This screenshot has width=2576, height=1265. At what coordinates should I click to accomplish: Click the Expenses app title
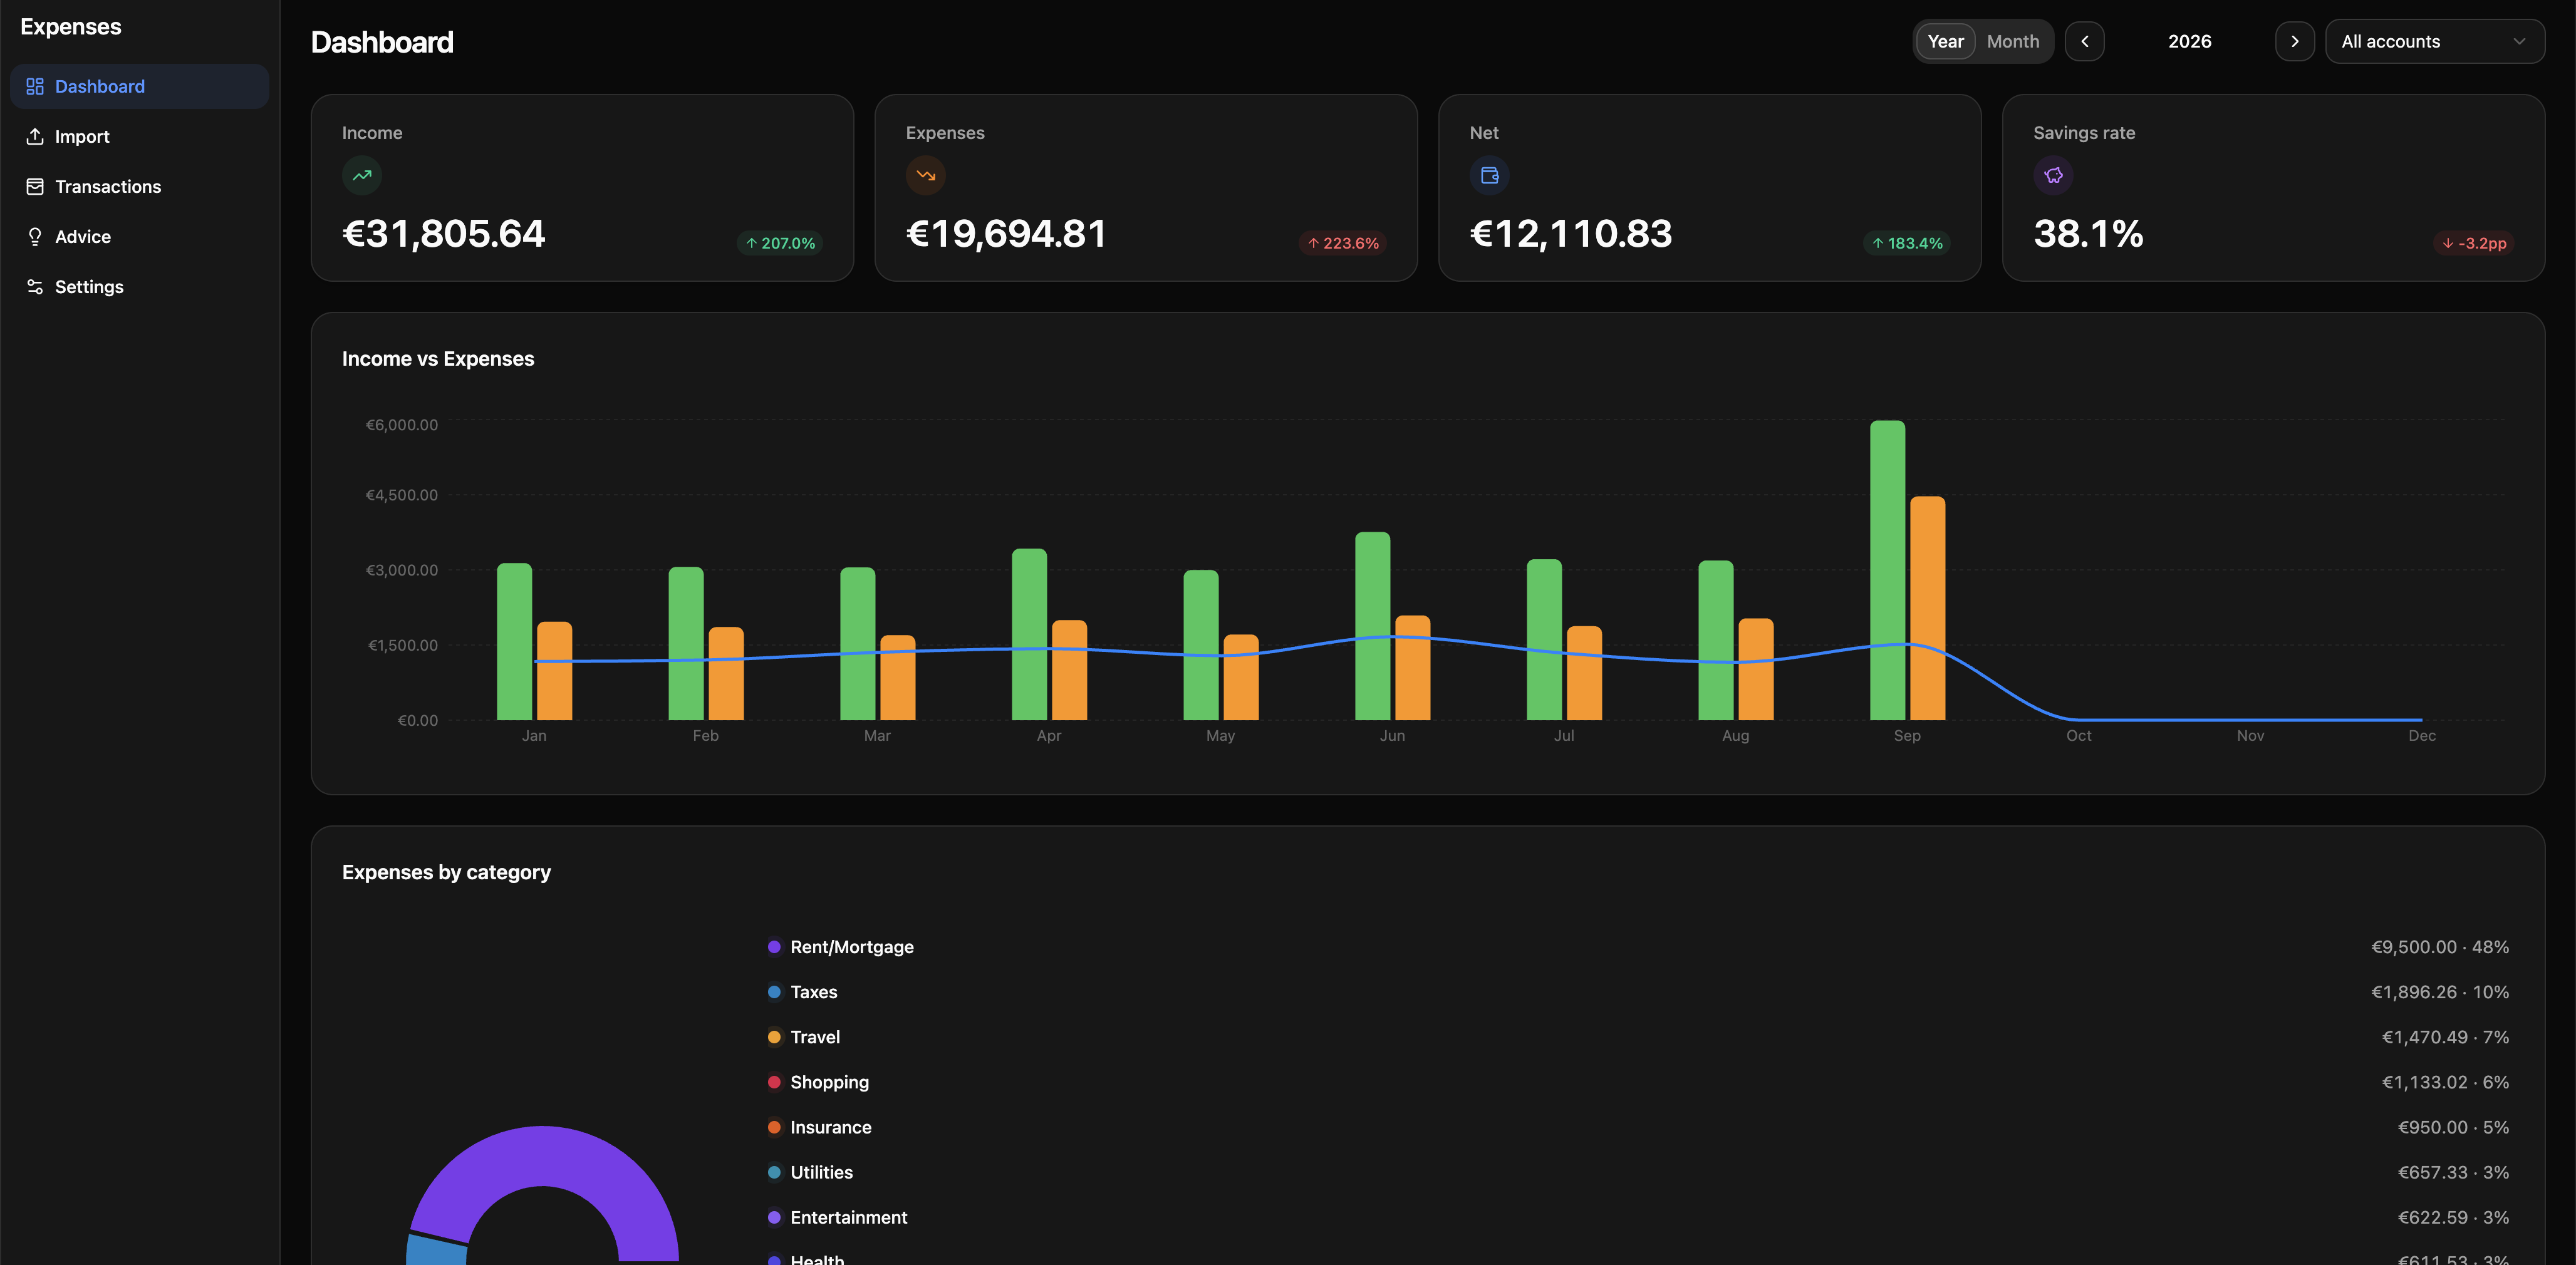[x=71, y=27]
